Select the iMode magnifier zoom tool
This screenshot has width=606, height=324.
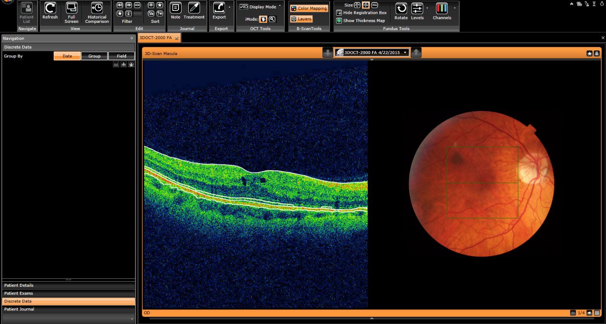pyautogui.click(x=272, y=19)
